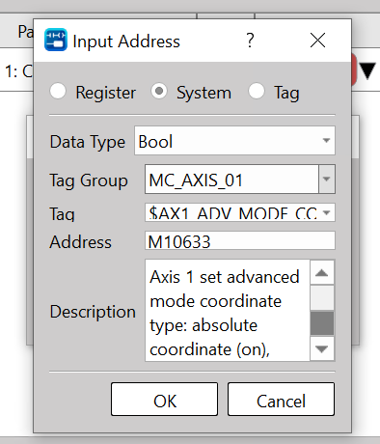The image size is (380, 444).
Task: Click the 'Data Type' label
Action: [88, 143]
